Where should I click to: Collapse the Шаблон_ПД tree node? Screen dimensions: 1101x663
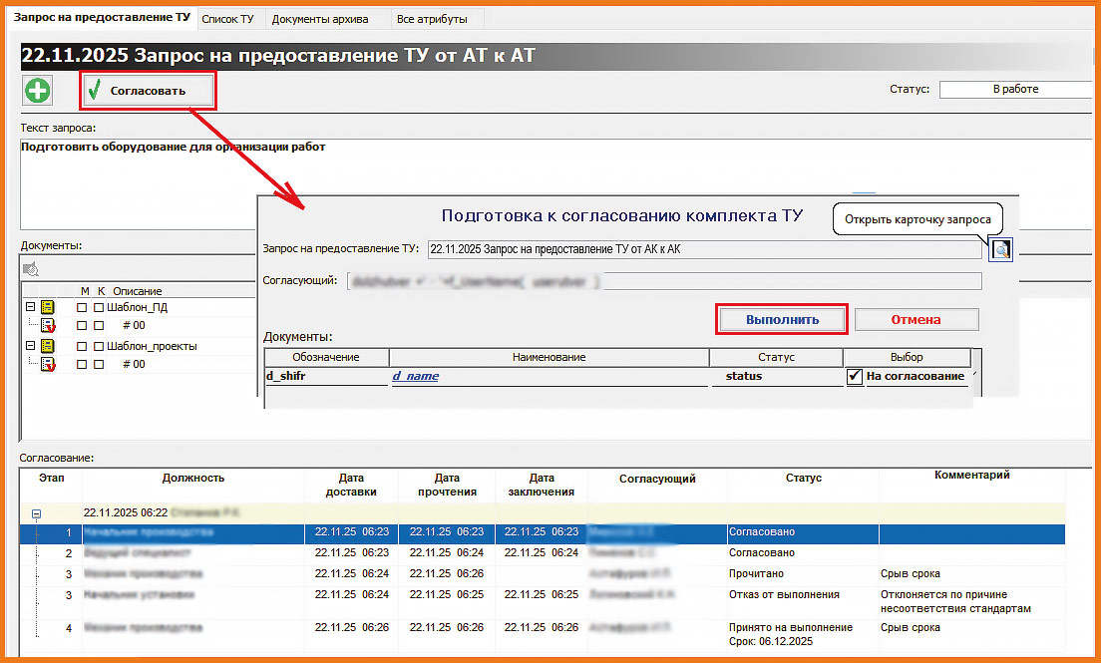(x=30, y=307)
